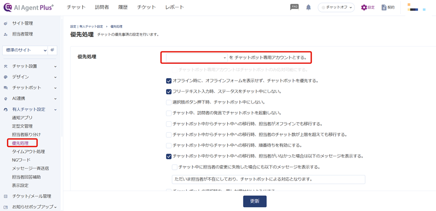Viewport: 436px width, 211px height.
Task: Open the チャットオフ status dropdown
Action: [x=336, y=7]
